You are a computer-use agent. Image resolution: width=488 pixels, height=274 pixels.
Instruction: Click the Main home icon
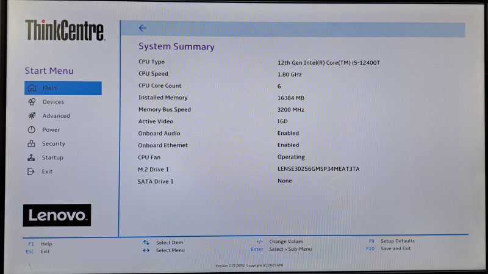click(32, 88)
